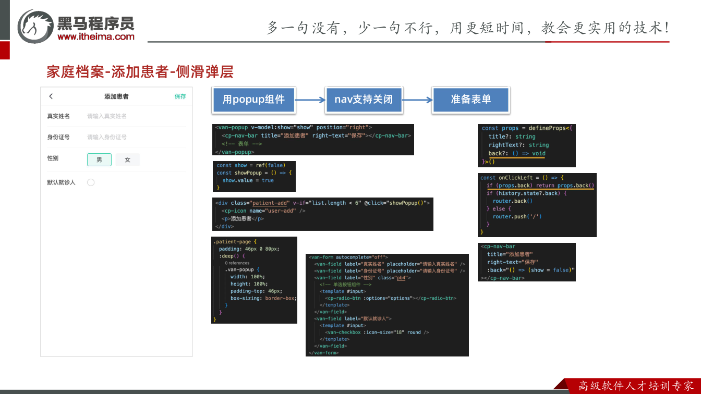Tick the 默认就诊人 round checkbox
701x394 pixels.
pos(91,182)
